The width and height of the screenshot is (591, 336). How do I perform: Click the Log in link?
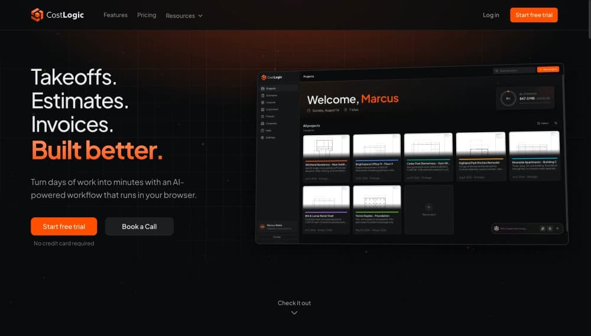491,15
